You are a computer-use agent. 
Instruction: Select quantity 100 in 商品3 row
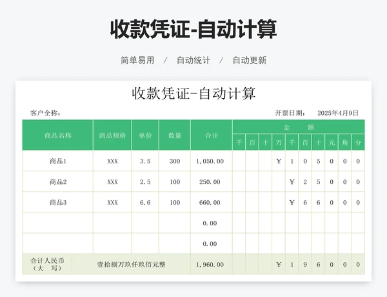click(x=175, y=203)
